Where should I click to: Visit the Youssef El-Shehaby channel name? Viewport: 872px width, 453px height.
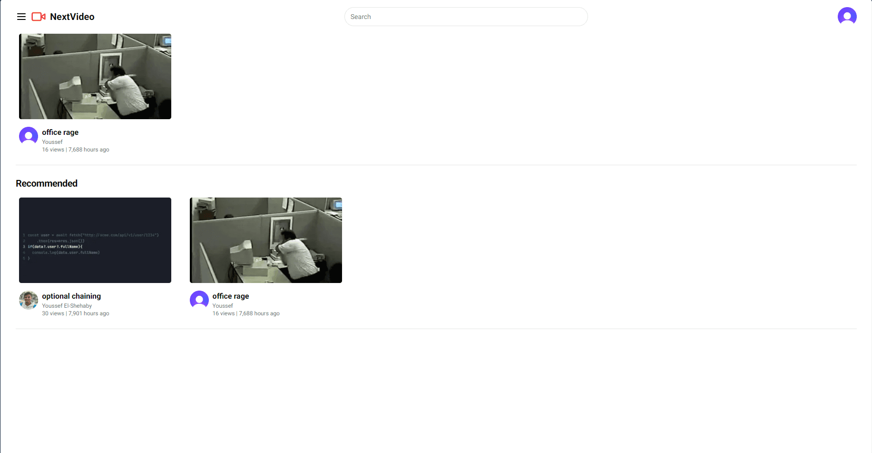(x=67, y=306)
